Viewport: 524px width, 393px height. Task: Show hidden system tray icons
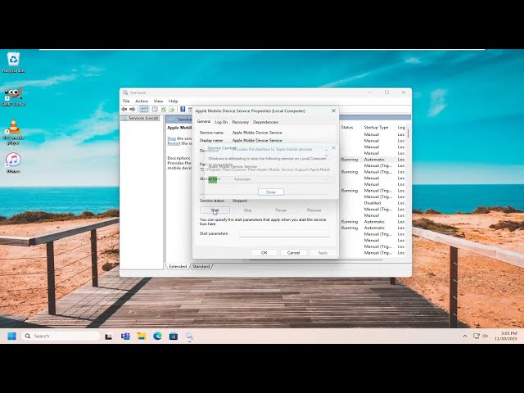tap(465, 336)
